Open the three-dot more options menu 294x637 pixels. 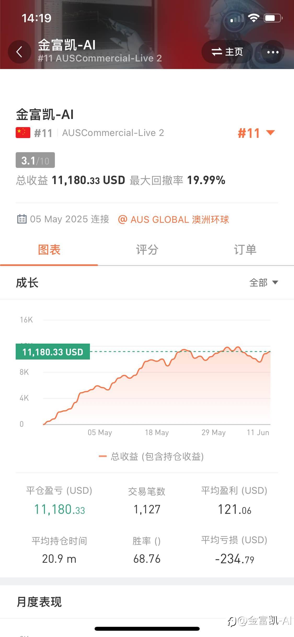[x=273, y=52]
